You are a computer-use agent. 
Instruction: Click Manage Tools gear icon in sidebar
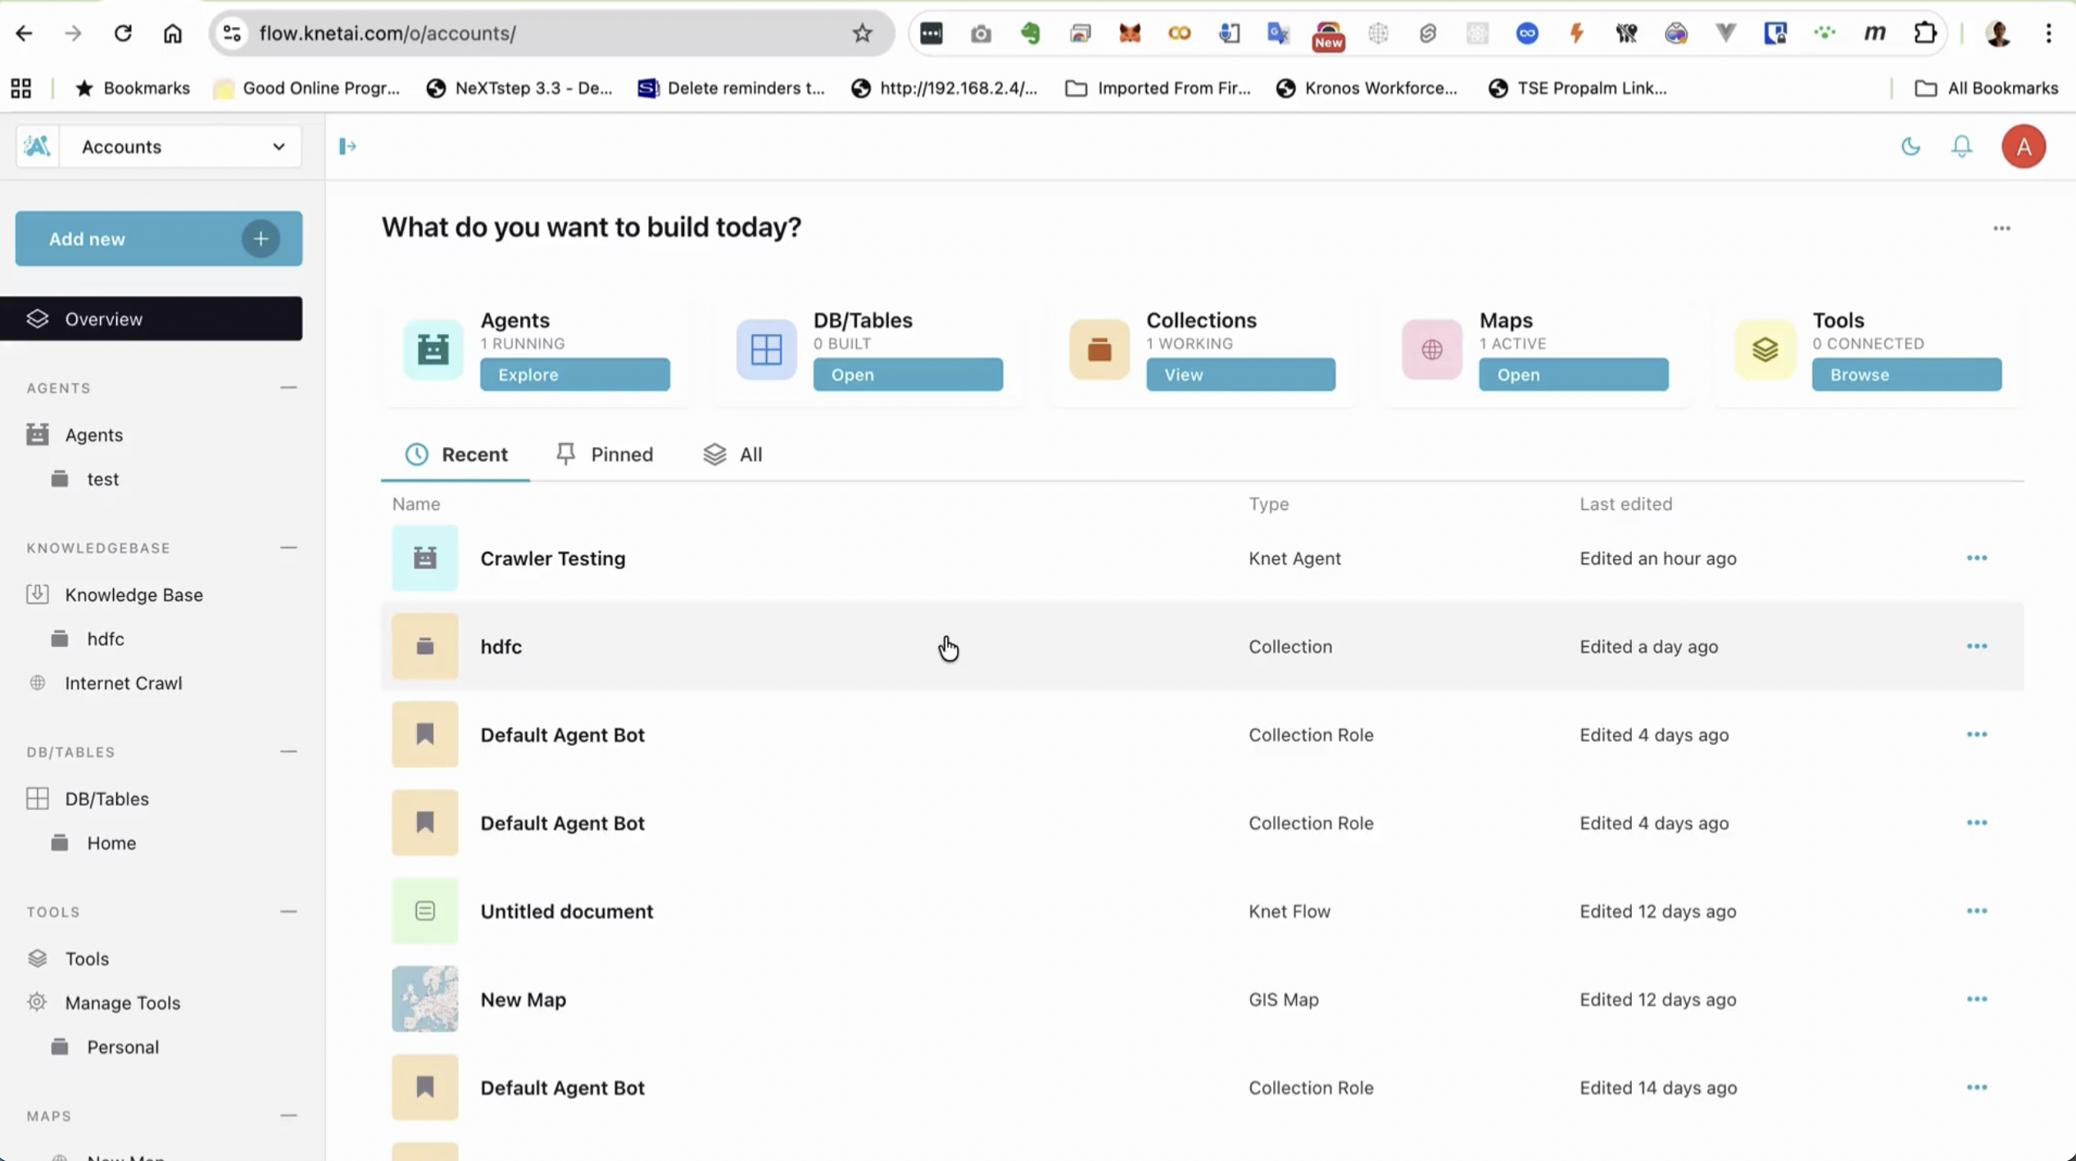(x=37, y=1002)
